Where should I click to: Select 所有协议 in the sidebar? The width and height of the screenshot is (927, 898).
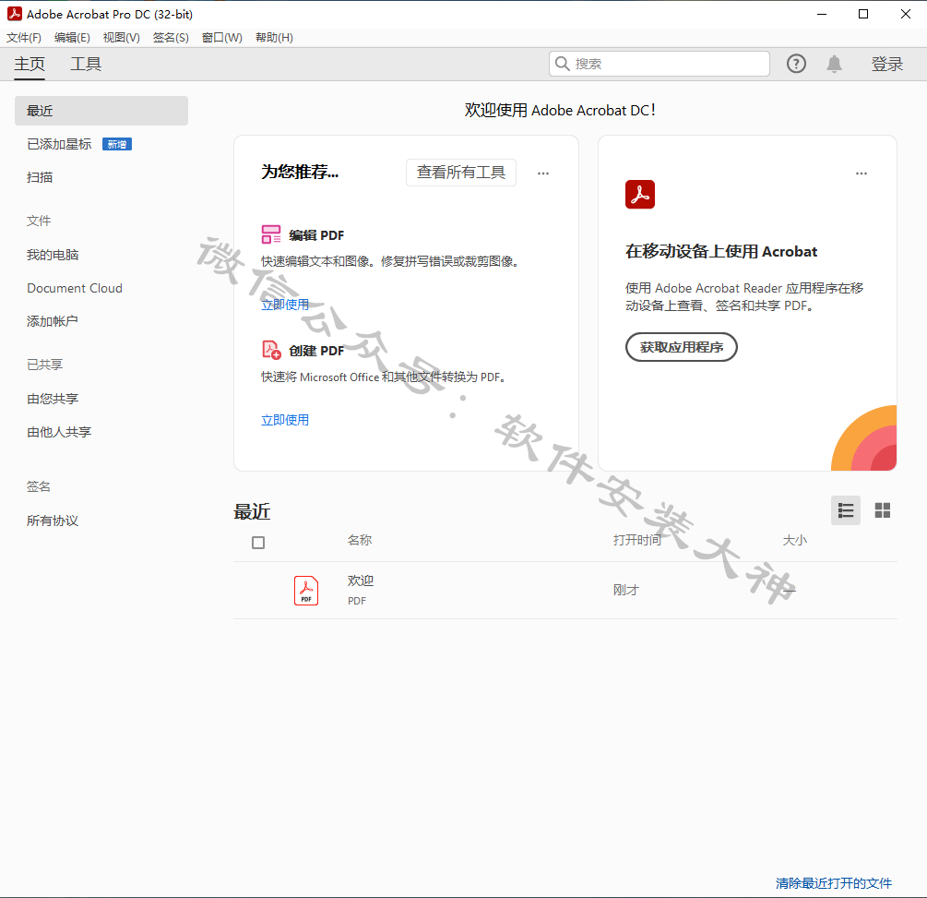(53, 520)
